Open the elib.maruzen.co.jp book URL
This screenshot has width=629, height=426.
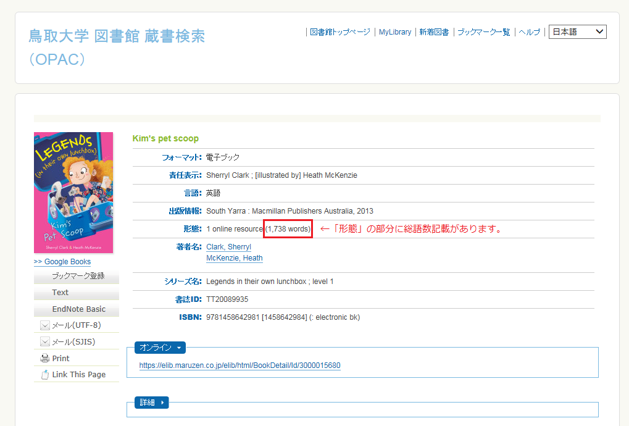[x=240, y=365]
